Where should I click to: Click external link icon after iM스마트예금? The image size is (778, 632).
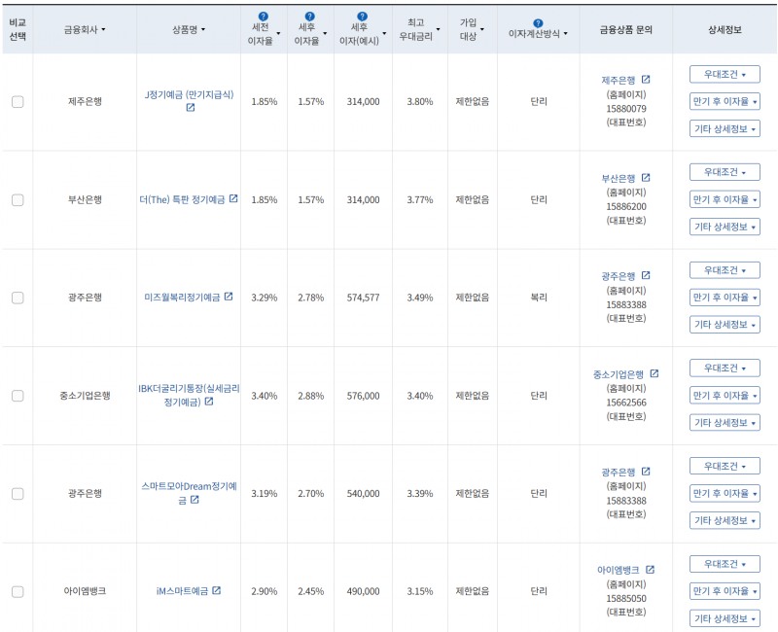(216, 590)
